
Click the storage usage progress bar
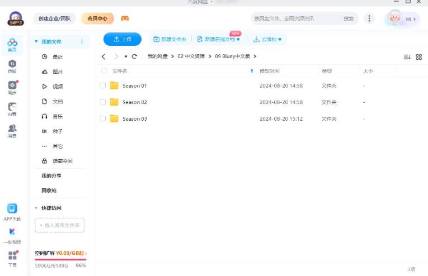[x=60, y=260]
